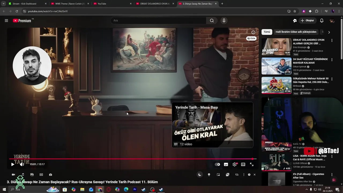Click the boxed caption icon below player

[41, 175]
